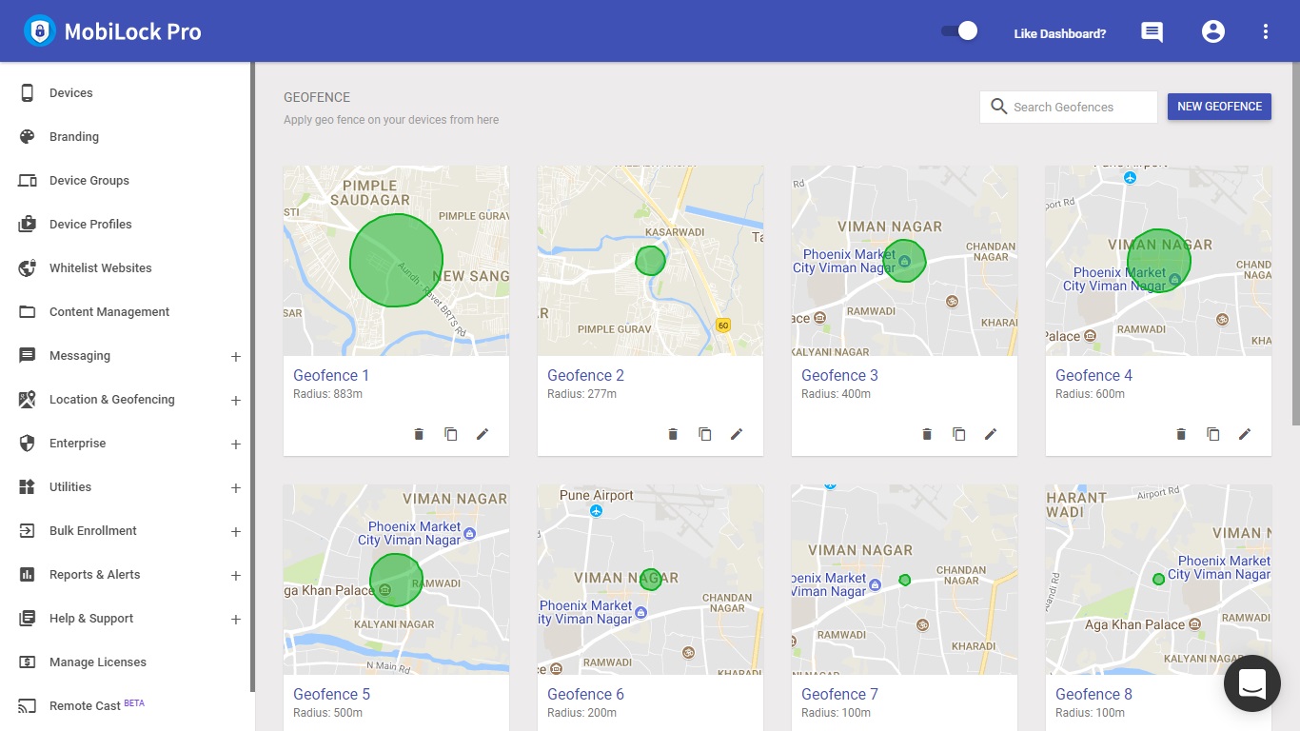
Task: Click the Utilities widgets icon
Action: 28,487
